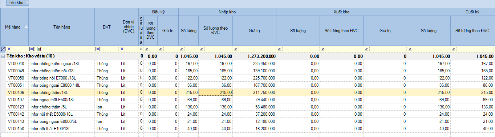This screenshot has height=137, width=495.
Task: Click the Cuối kỳ band header
Action: [451, 12]
